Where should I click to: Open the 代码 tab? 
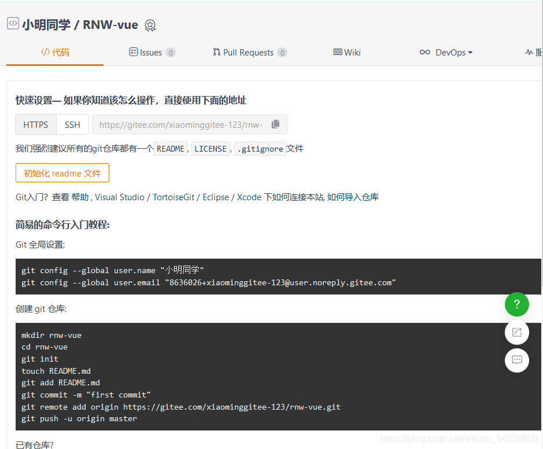(55, 52)
